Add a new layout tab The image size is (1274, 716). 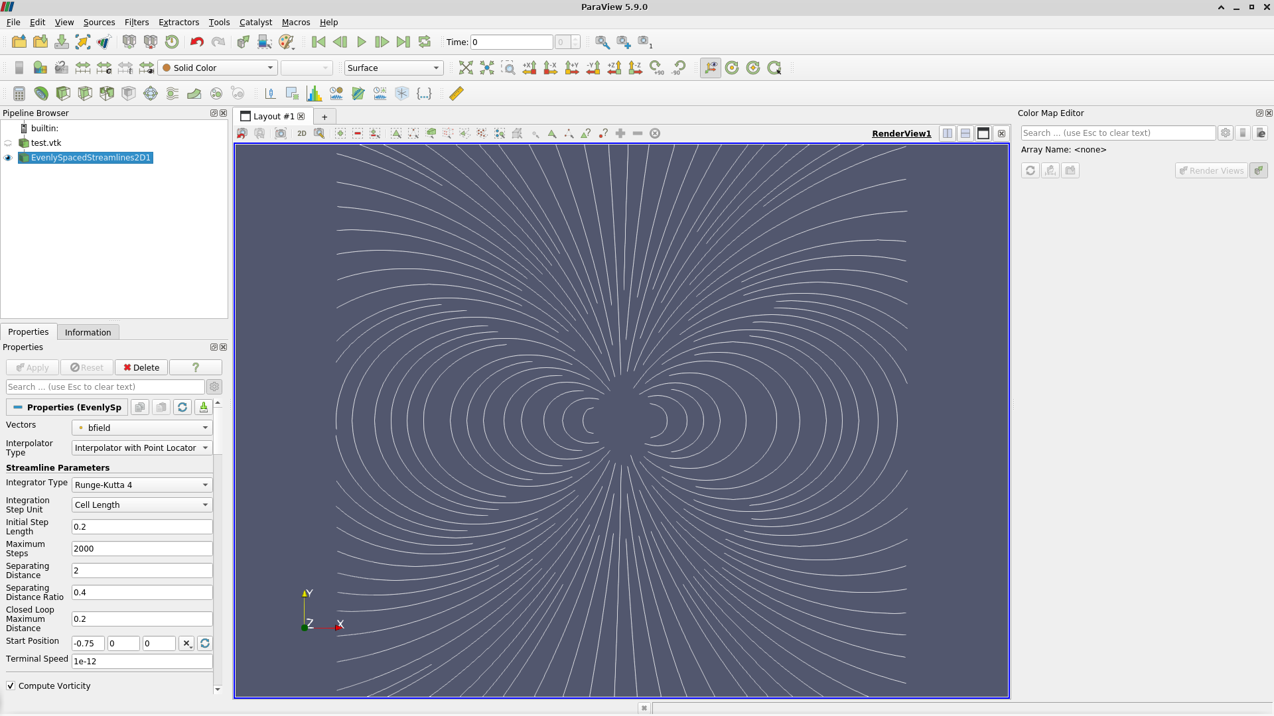click(x=324, y=117)
